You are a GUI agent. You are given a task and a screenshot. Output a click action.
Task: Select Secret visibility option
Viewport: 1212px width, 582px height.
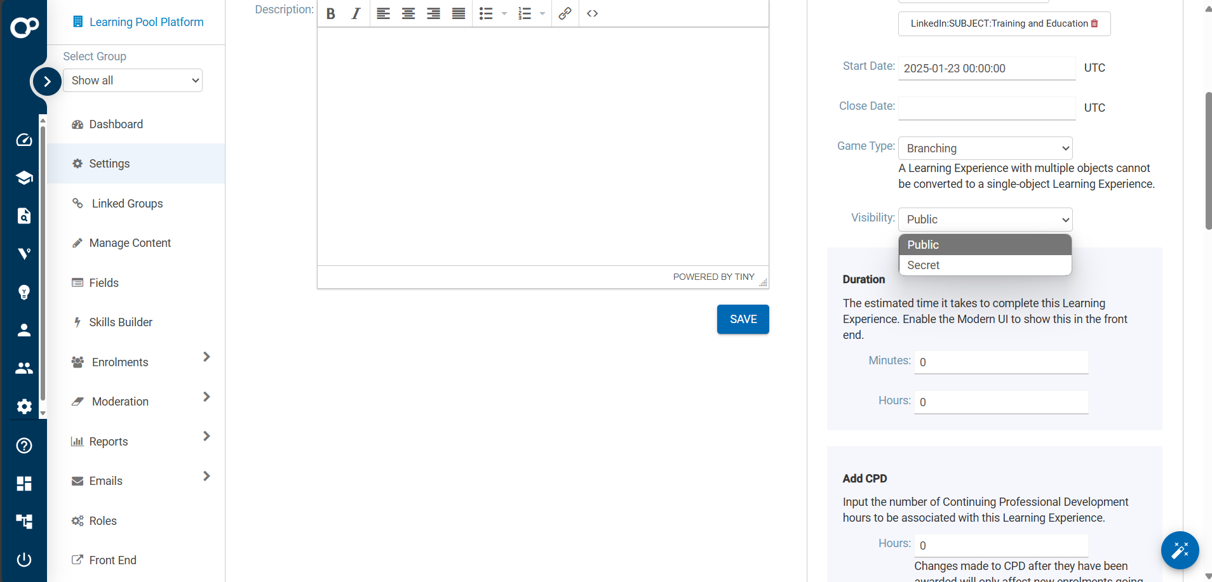point(924,265)
